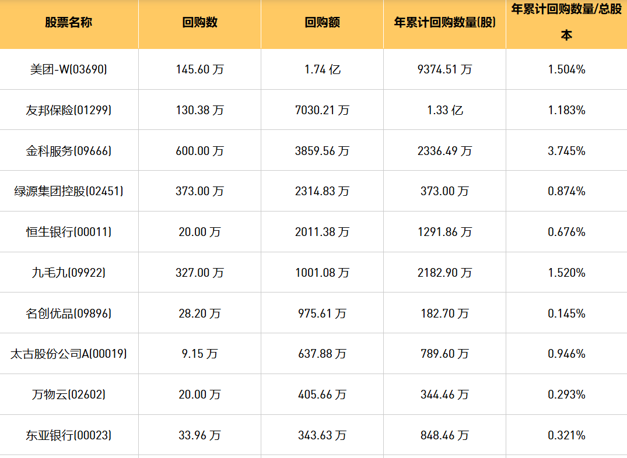Click the 600.00 万 buyback count value

click(x=199, y=151)
